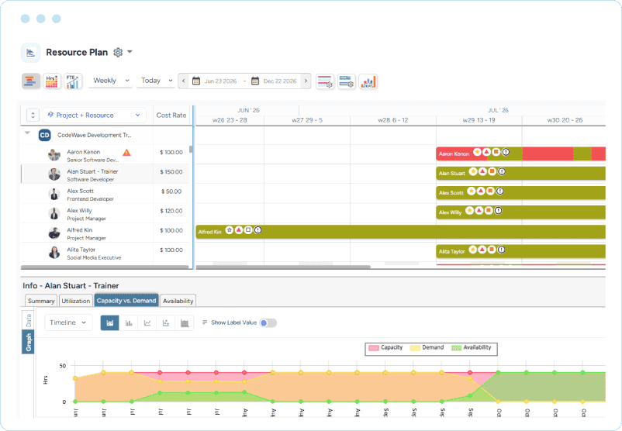Click star icon on Aaron Kenon's bar
The width and height of the screenshot is (622, 431).
click(477, 152)
